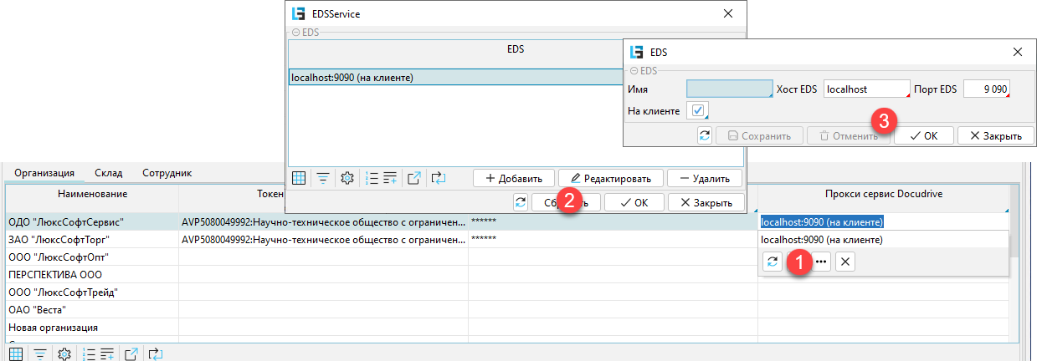Click refresh icon in Docudrive dropdown popup

click(773, 262)
